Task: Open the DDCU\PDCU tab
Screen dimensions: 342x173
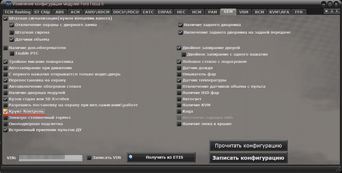Action: point(126,12)
